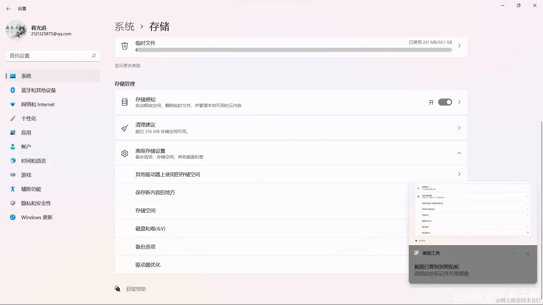Screen dimensions: 543x305
Task: Click the 个性化 paintbrush icon
Action: (x=12, y=118)
